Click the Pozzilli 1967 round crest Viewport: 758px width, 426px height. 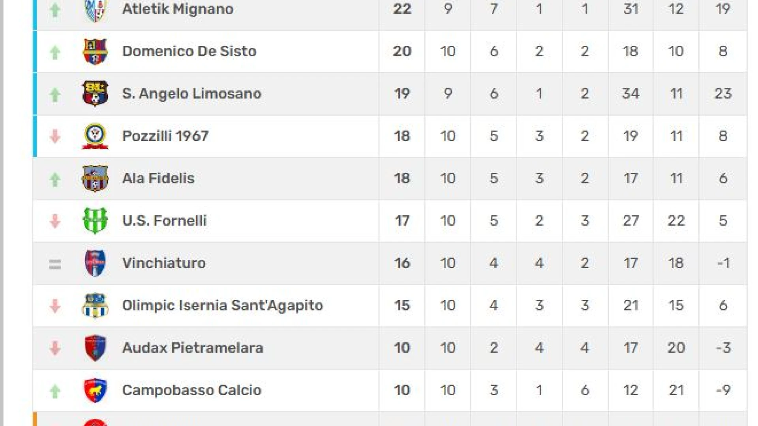point(95,136)
